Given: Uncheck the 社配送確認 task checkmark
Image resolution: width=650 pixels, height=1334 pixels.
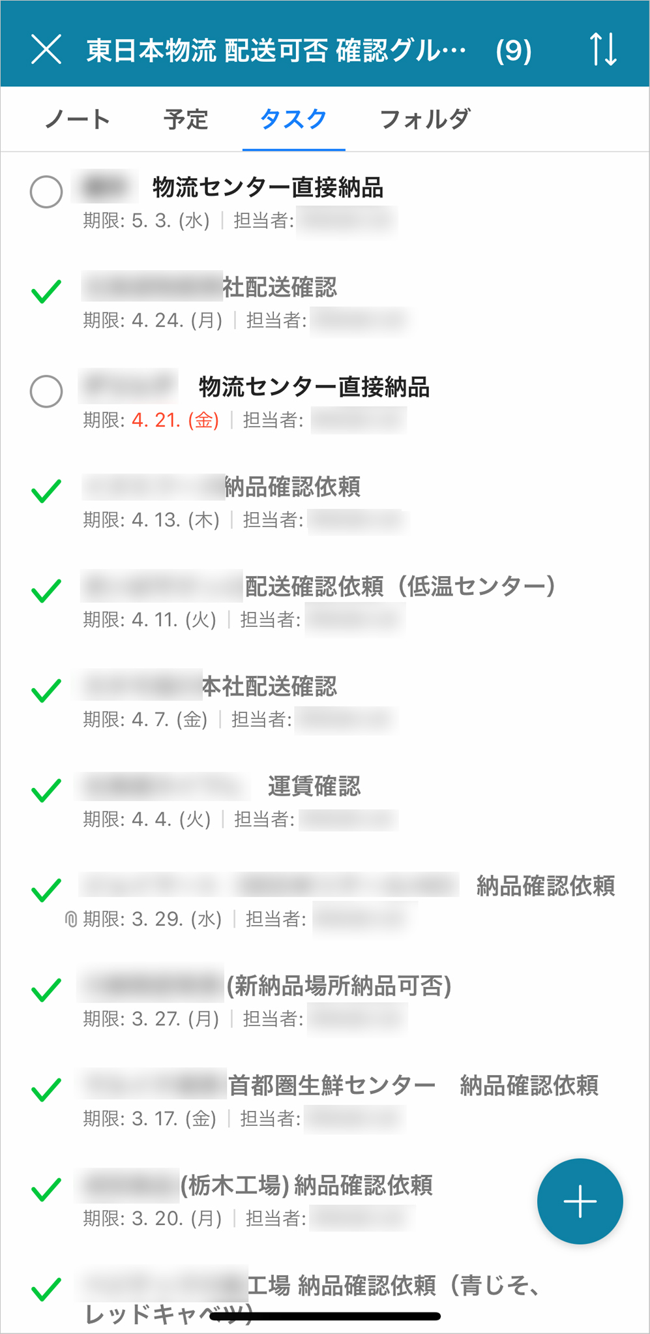Looking at the screenshot, I should tap(46, 292).
